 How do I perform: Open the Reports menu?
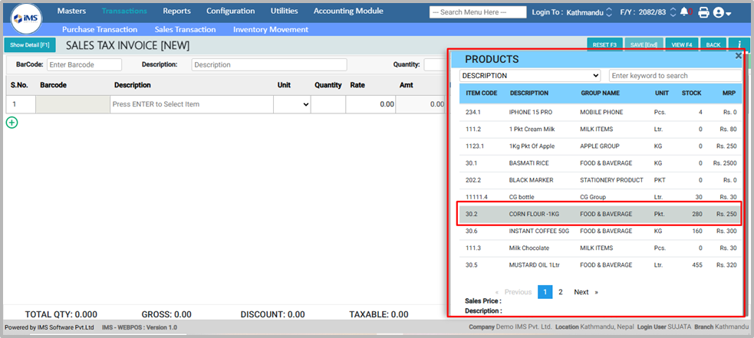click(176, 11)
